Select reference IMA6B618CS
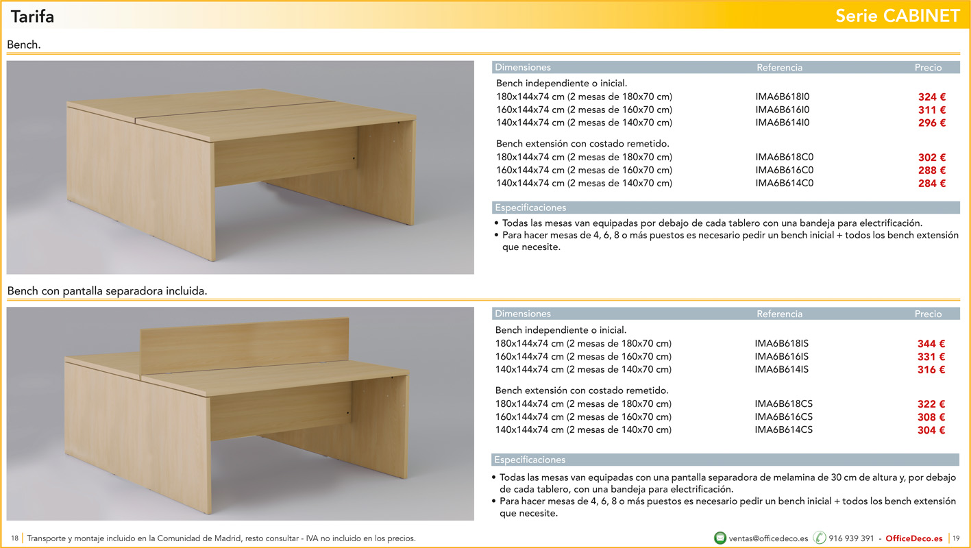The height and width of the screenshot is (548, 971). pyautogui.click(x=784, y=403)
